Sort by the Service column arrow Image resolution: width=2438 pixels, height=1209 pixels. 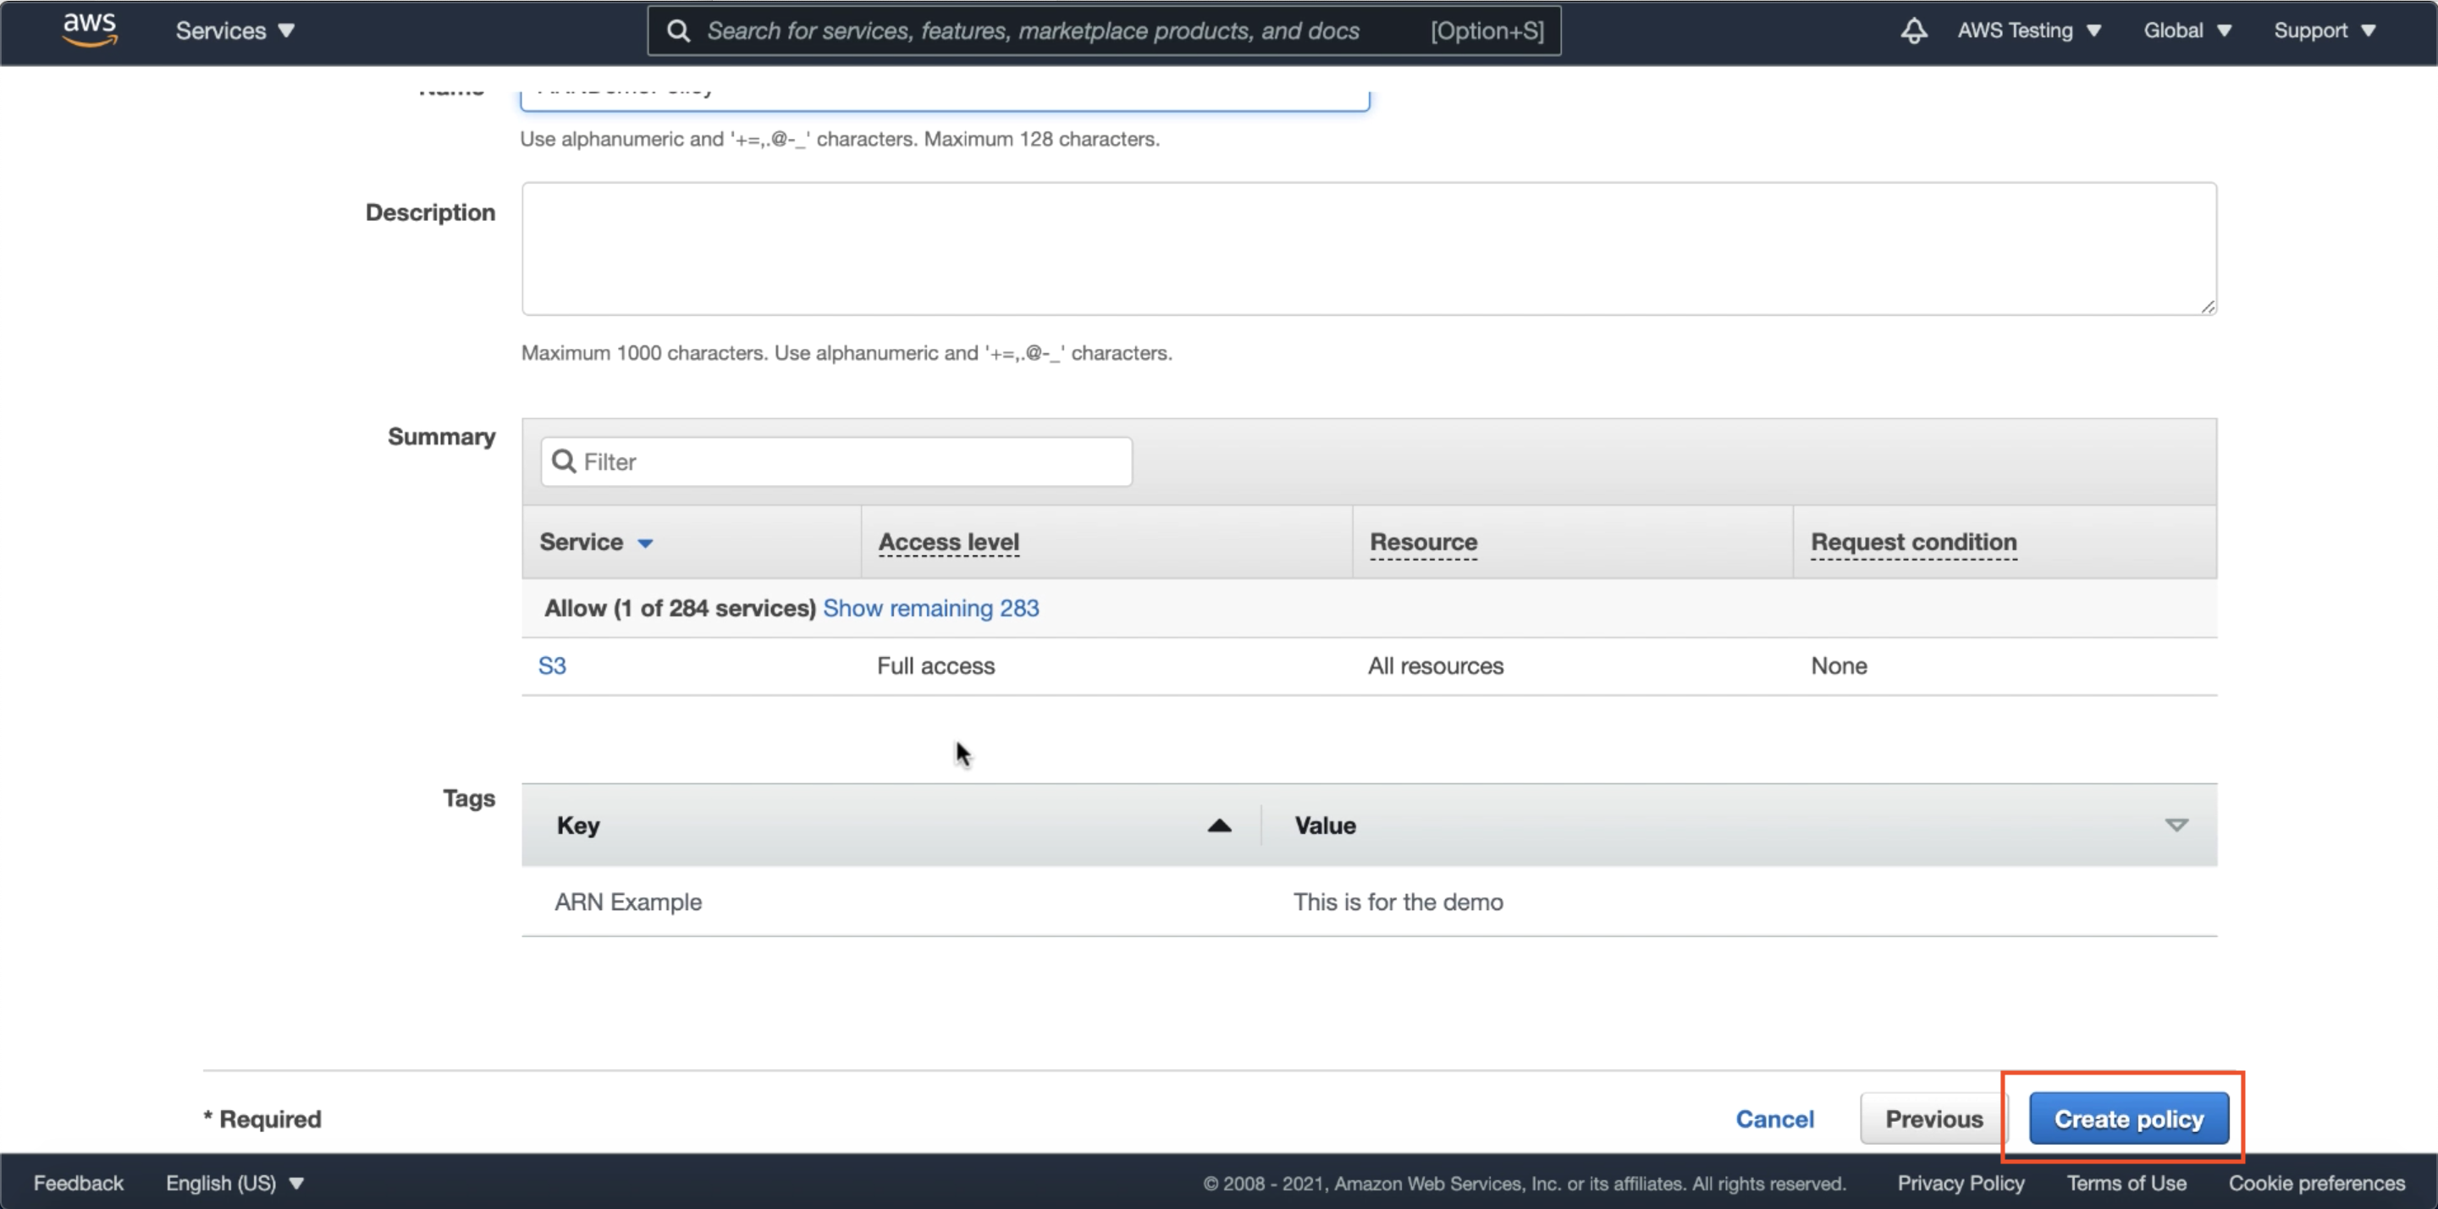pyautogui.click(x=645, y=543)
